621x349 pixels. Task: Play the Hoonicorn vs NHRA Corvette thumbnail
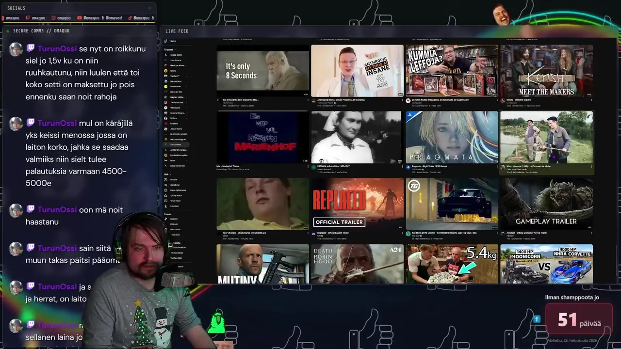pos(546,264)
